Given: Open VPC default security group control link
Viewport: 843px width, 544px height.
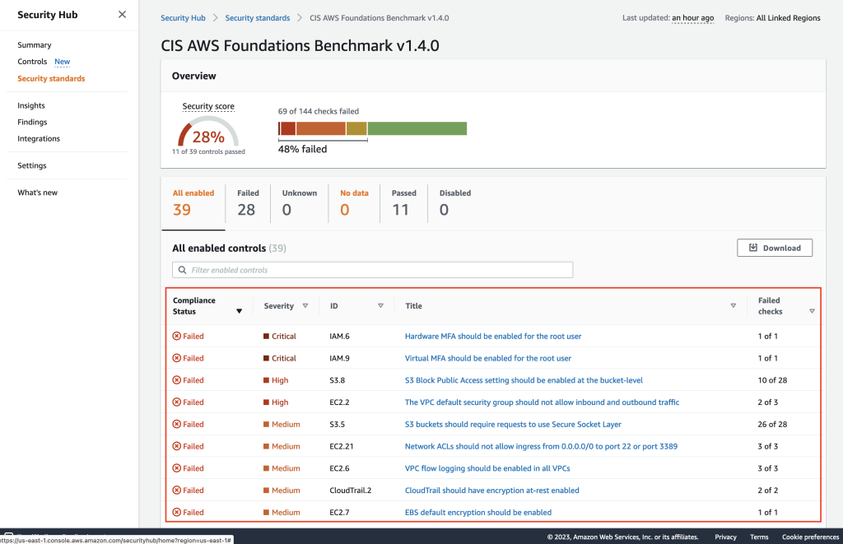Looking at the screenshot, I should click(542, 402).
